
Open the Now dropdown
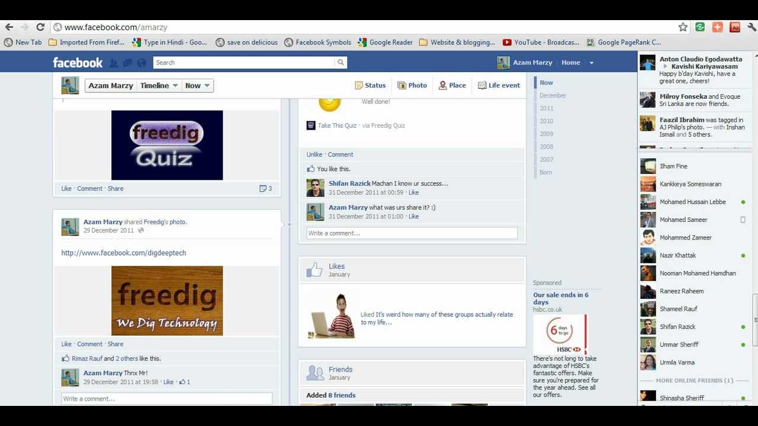(198, 86)
